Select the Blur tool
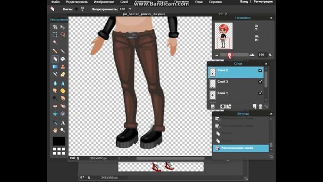 click(x=55, y=83)
